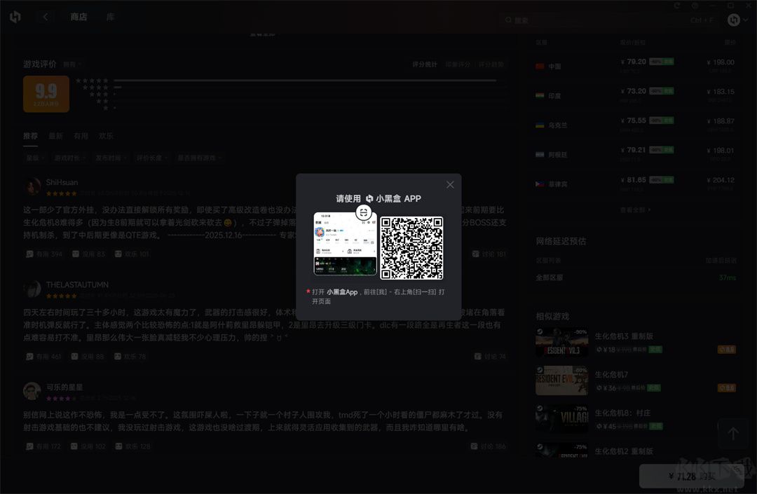Open the 生化危机2 重制版 game title

point(624,451)
